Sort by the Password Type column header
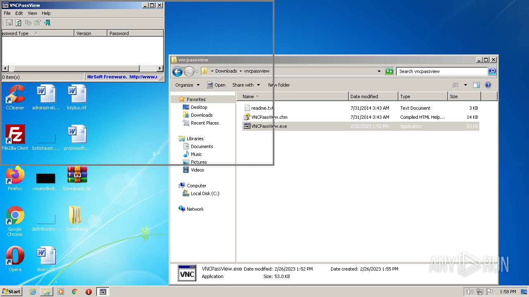 (x=38, y=33)
